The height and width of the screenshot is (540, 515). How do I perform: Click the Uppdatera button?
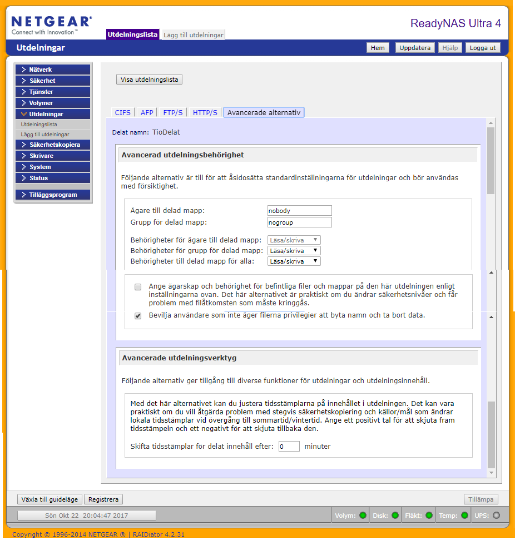[x=415, y=48]
